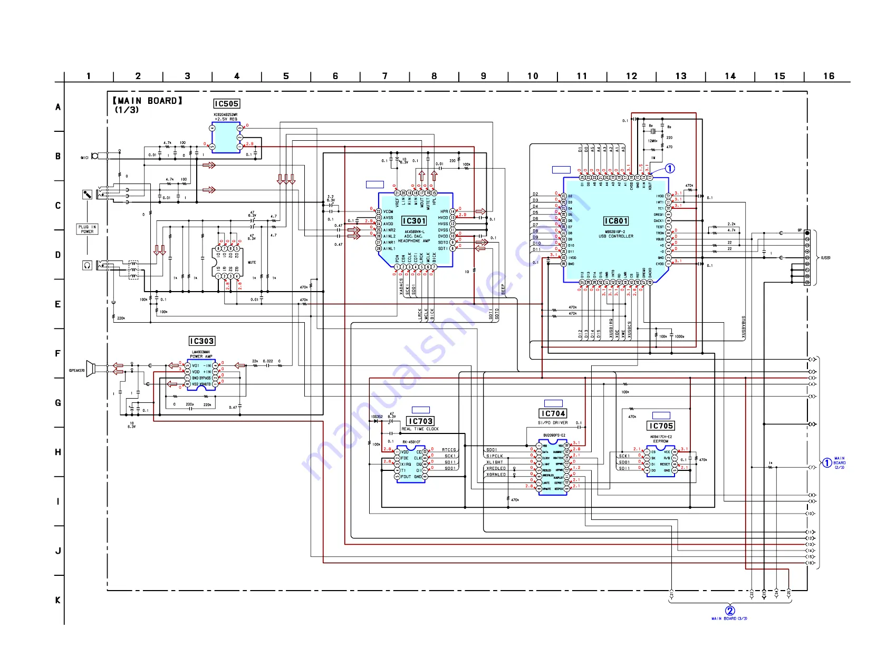The width and height of the screenshot is (886, 666).
Task: Click column header 1
Action: (89, 76)
